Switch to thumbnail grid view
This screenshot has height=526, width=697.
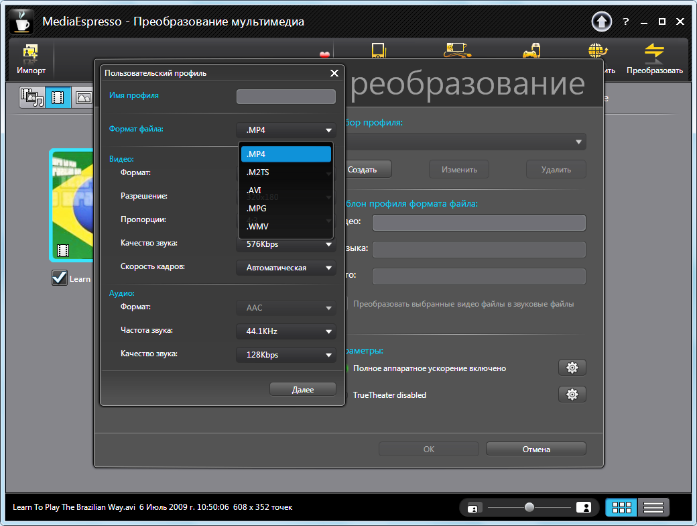click(x=621, y=507)
